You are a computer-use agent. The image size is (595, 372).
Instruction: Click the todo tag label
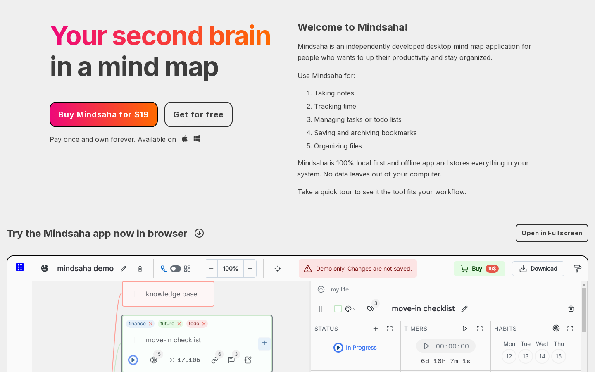coord(194,324)
